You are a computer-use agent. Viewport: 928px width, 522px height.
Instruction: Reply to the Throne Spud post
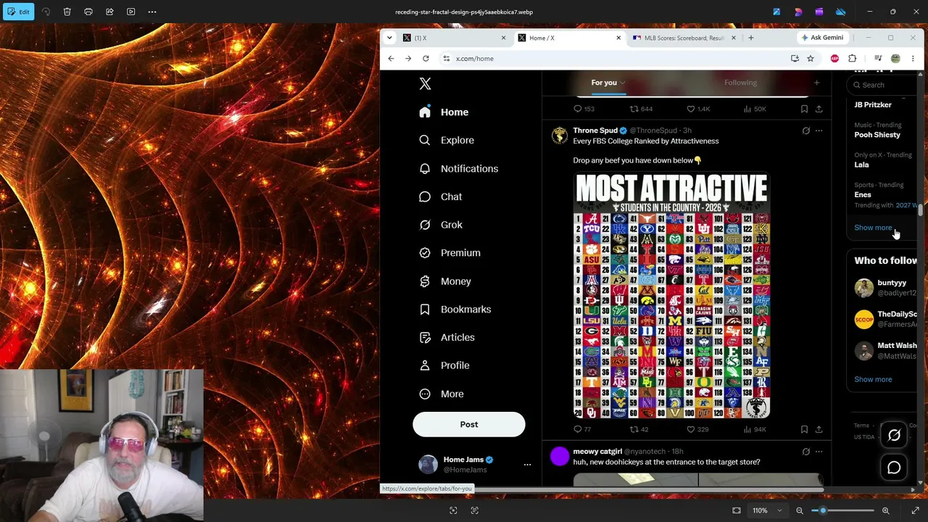pos(583,429)
